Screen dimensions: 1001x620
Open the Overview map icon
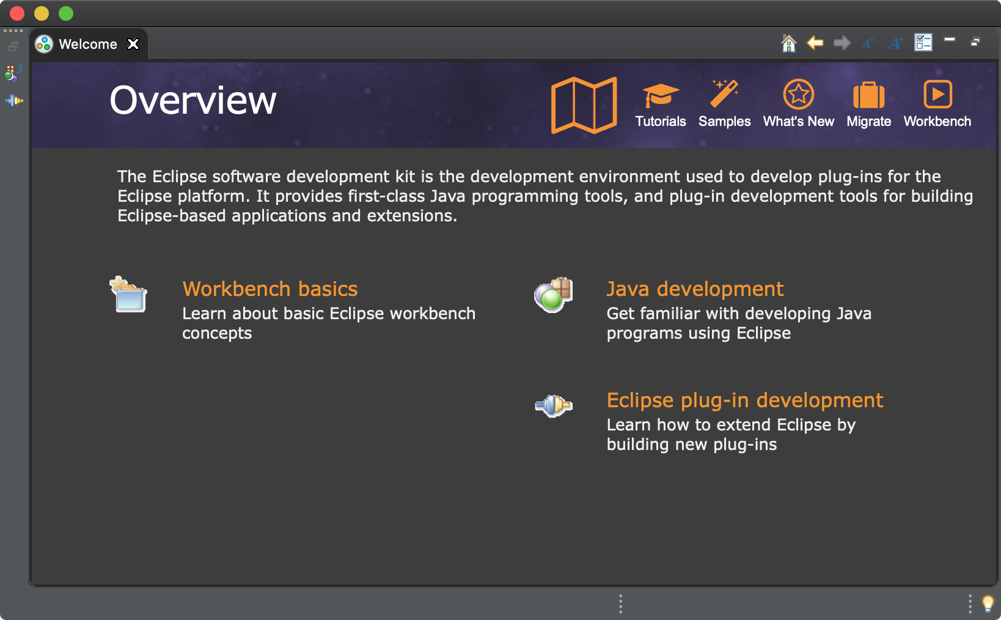[584, 105]
